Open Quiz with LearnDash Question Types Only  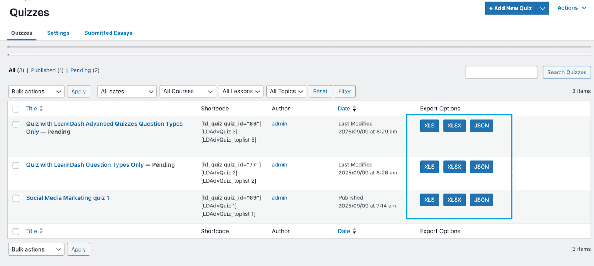click(85, 165)
